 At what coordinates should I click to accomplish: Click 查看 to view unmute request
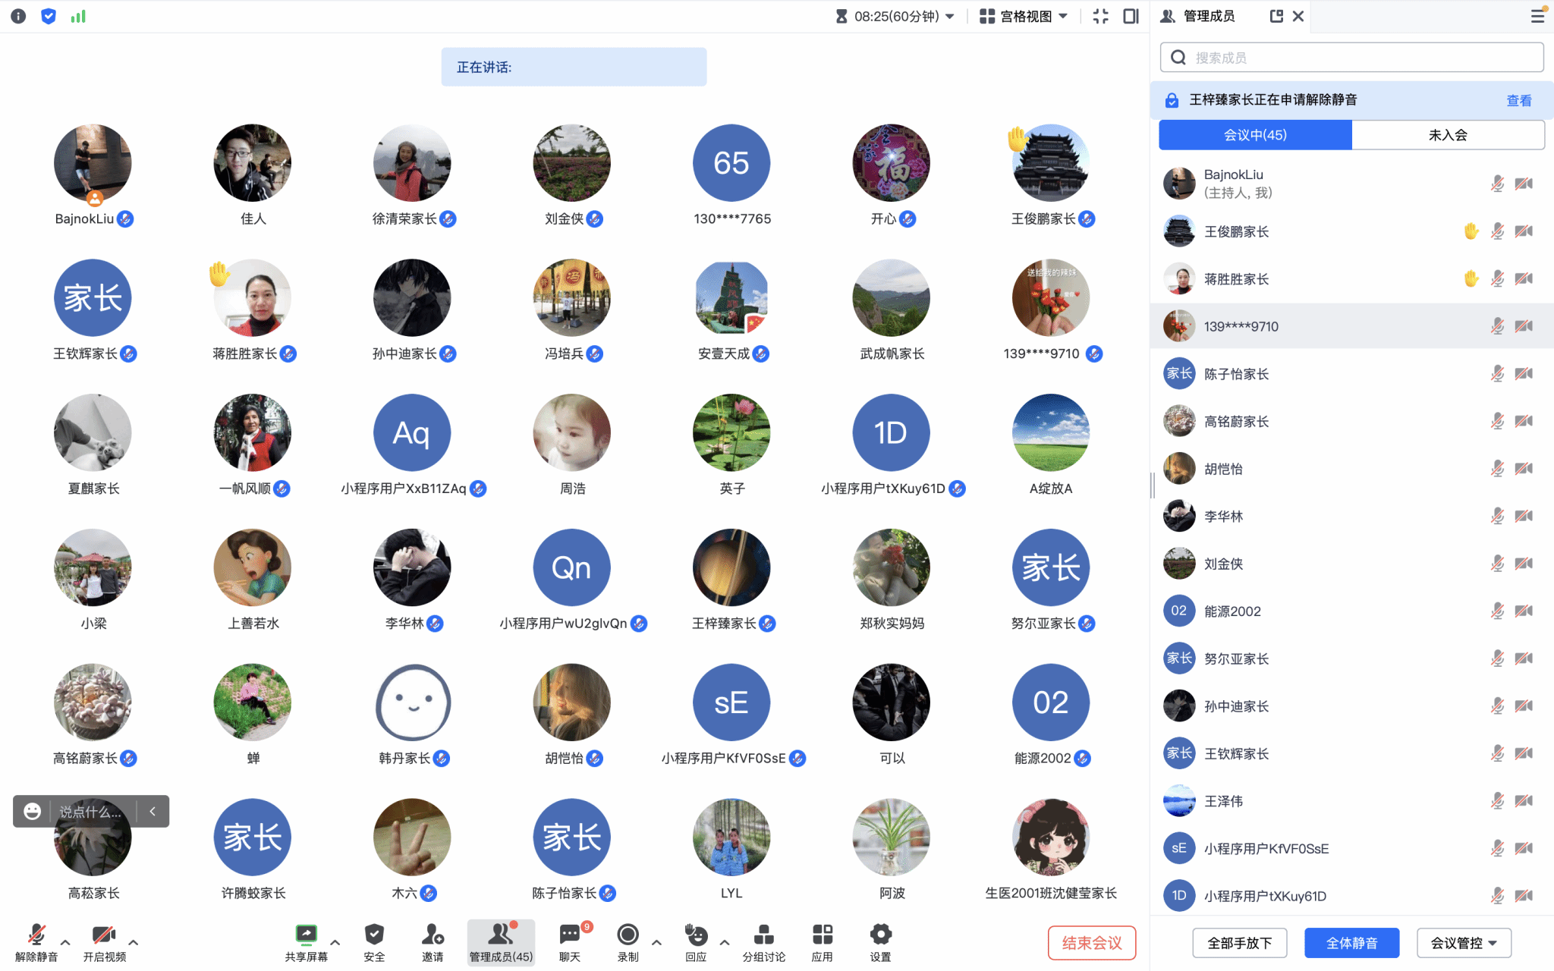pyautogui.click(x=1518, y=100)
